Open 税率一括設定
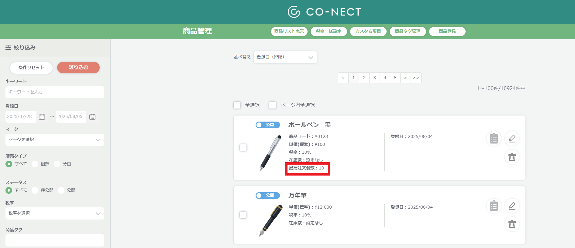Image resolution: width=575 pixels, height=248 pixels. click(329, 32)
